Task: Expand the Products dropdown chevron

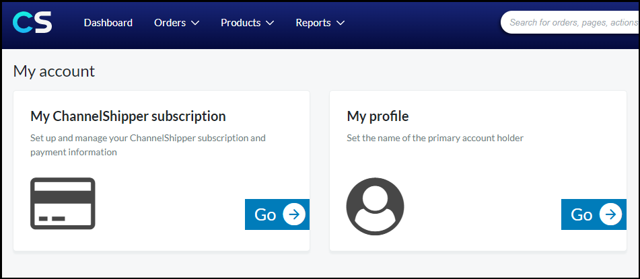Action: coord(270,23)
